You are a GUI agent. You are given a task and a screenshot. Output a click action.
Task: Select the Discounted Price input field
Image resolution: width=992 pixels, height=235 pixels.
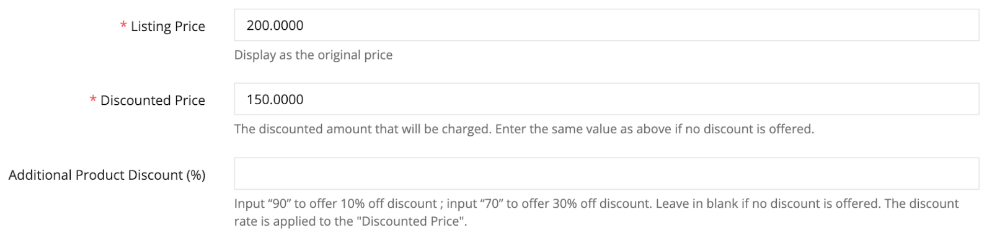pos(606,99)
